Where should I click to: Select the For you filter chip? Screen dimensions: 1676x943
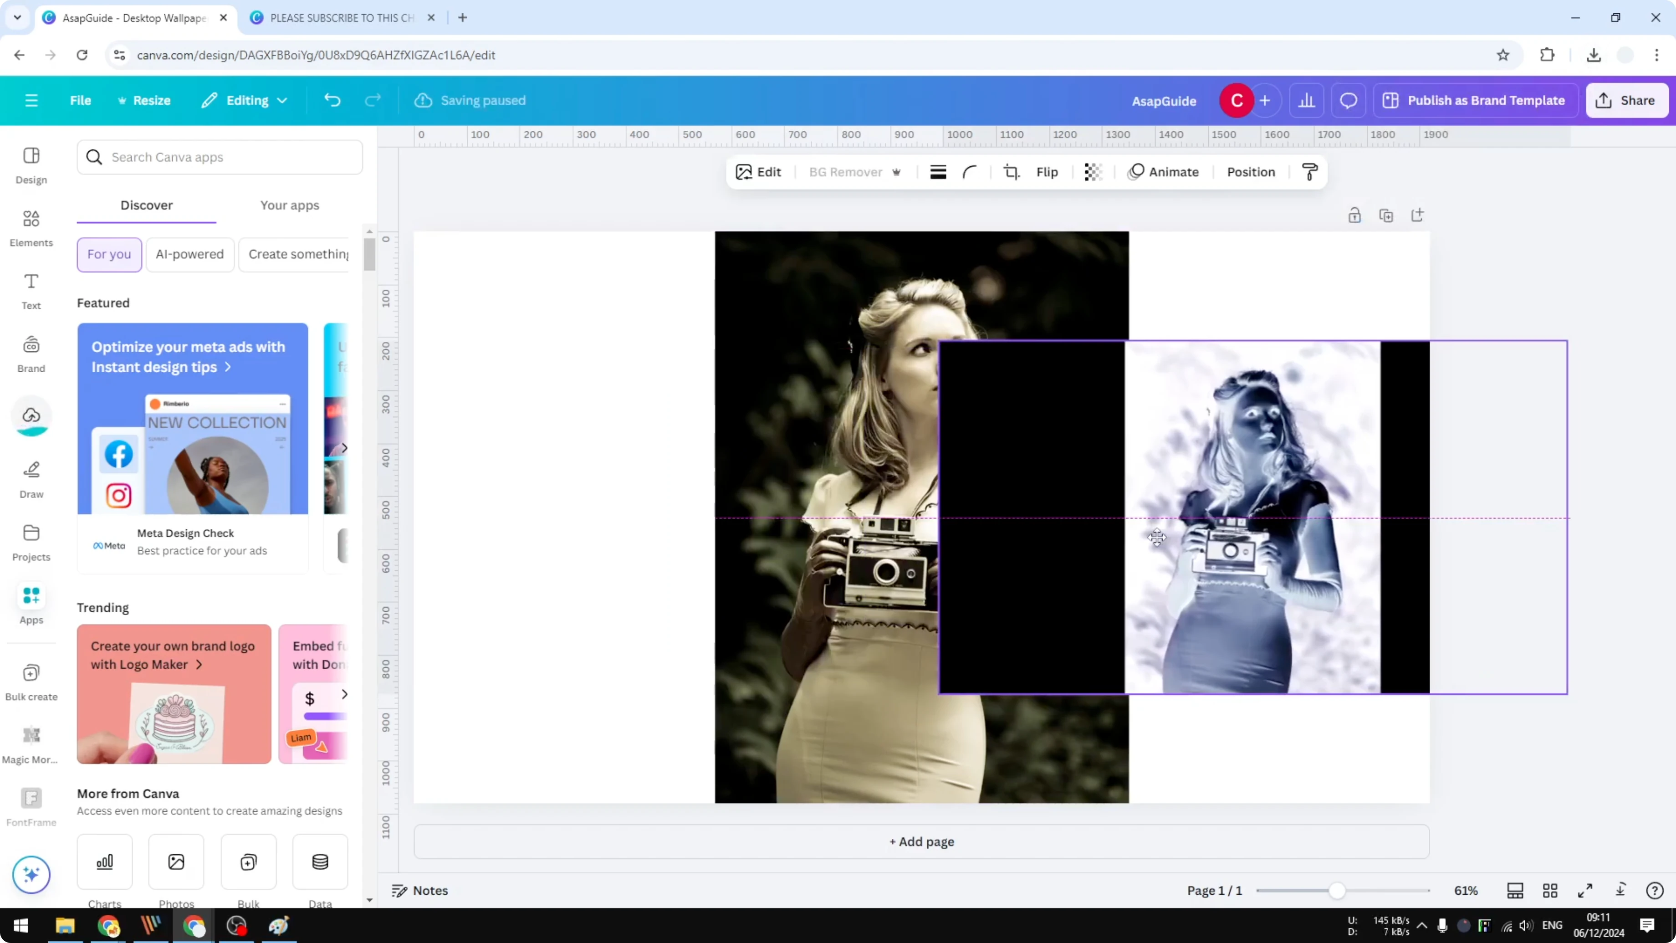(109, 255)
